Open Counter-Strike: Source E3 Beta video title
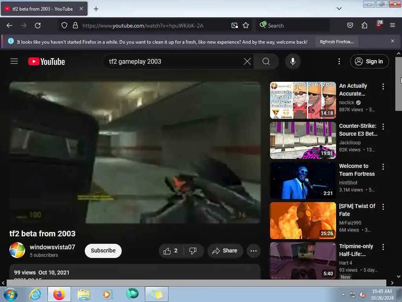This screenshot has width=402, height=302. point(358,130)
